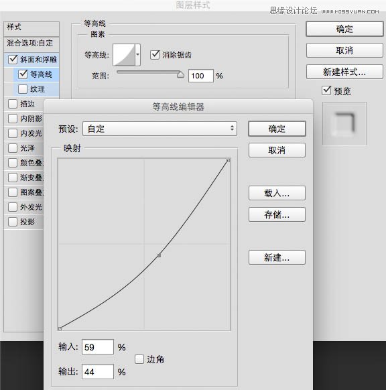Toggle the 斜面和浮雕 checkbox

13,60
